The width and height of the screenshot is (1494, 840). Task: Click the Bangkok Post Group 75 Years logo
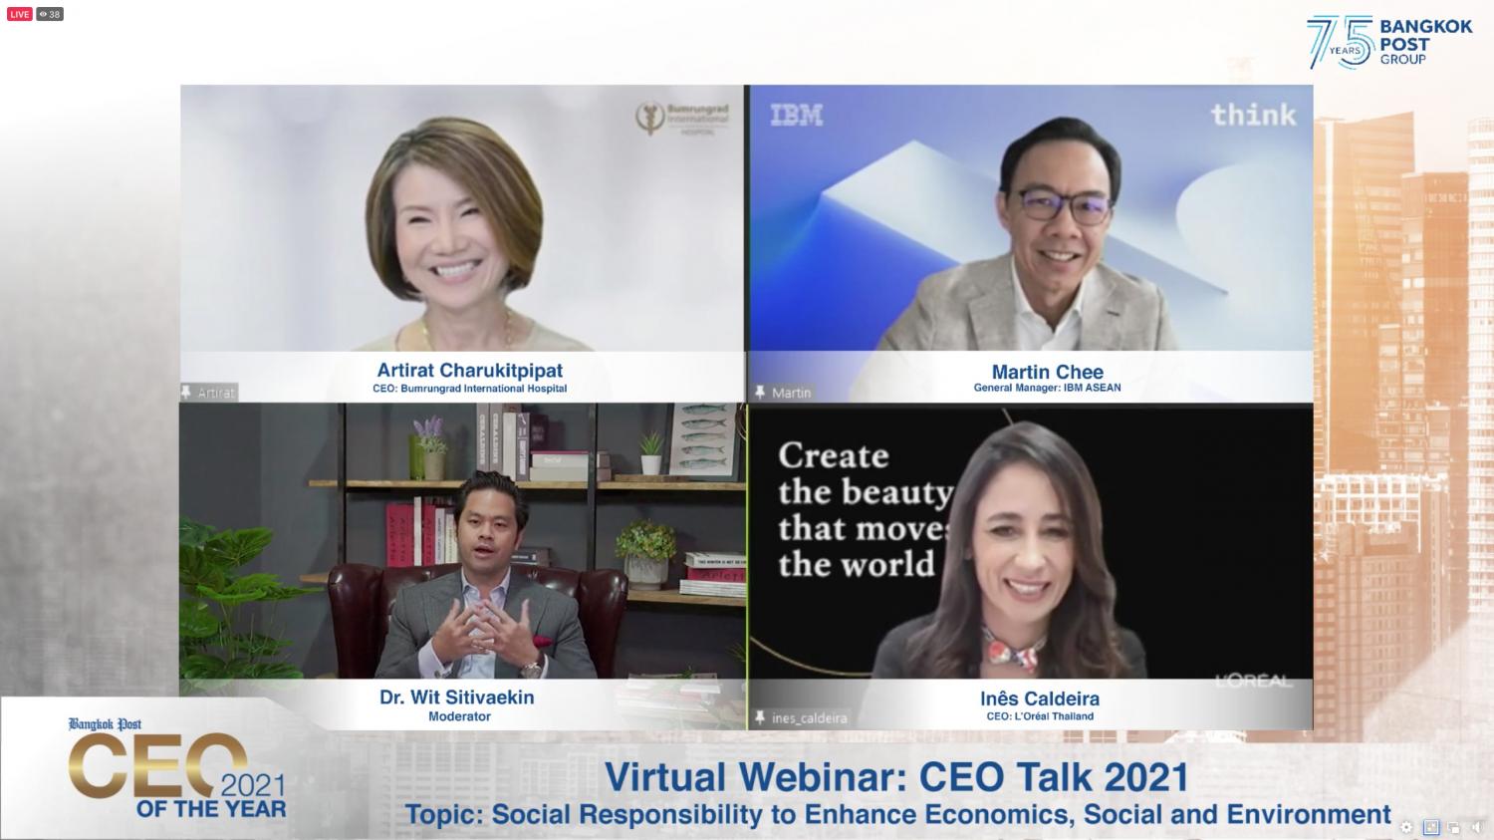1388,42
